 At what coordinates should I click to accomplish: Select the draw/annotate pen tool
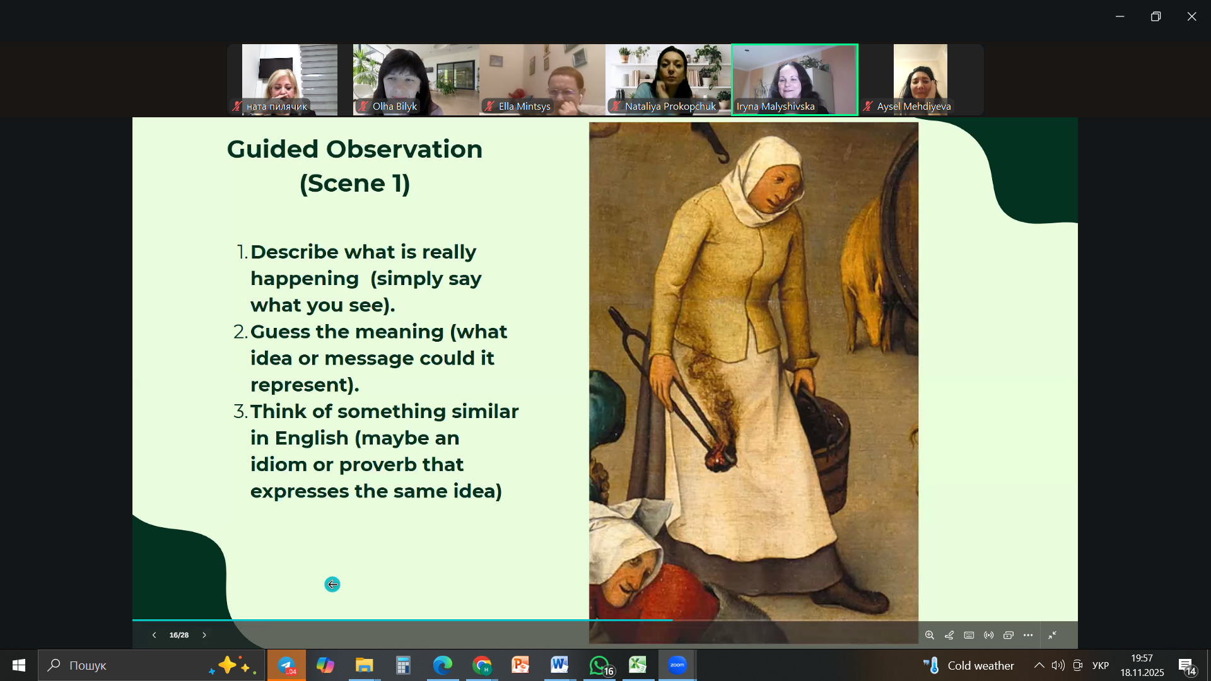[949, 635]
